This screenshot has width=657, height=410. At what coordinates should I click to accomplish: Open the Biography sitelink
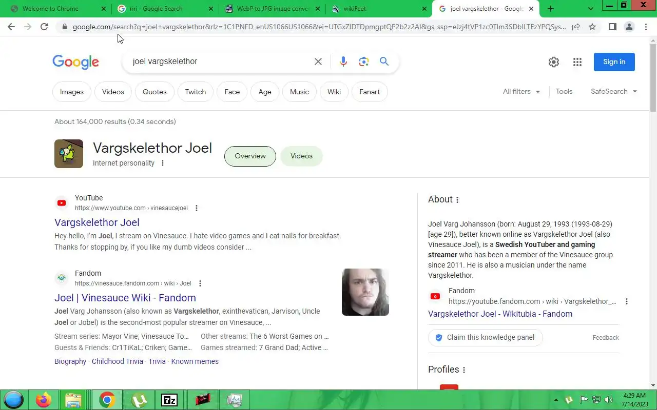tap(70, 361)
